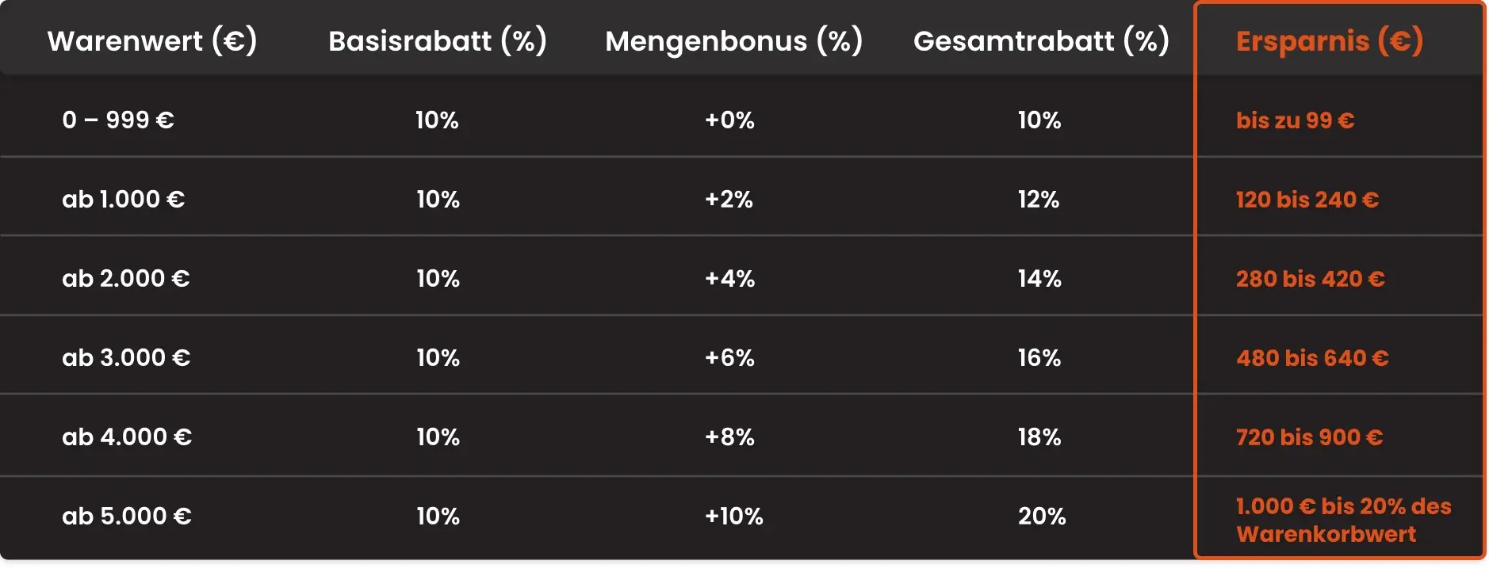This screenshot has width=1489, height=568.
Task: Click the "ab 2.000 €" row label
Action: 126,279
